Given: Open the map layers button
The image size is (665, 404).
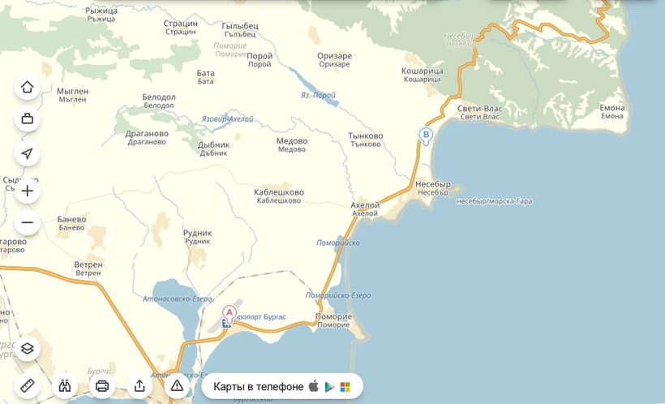Looking at the screenshot, I should 27,349.
